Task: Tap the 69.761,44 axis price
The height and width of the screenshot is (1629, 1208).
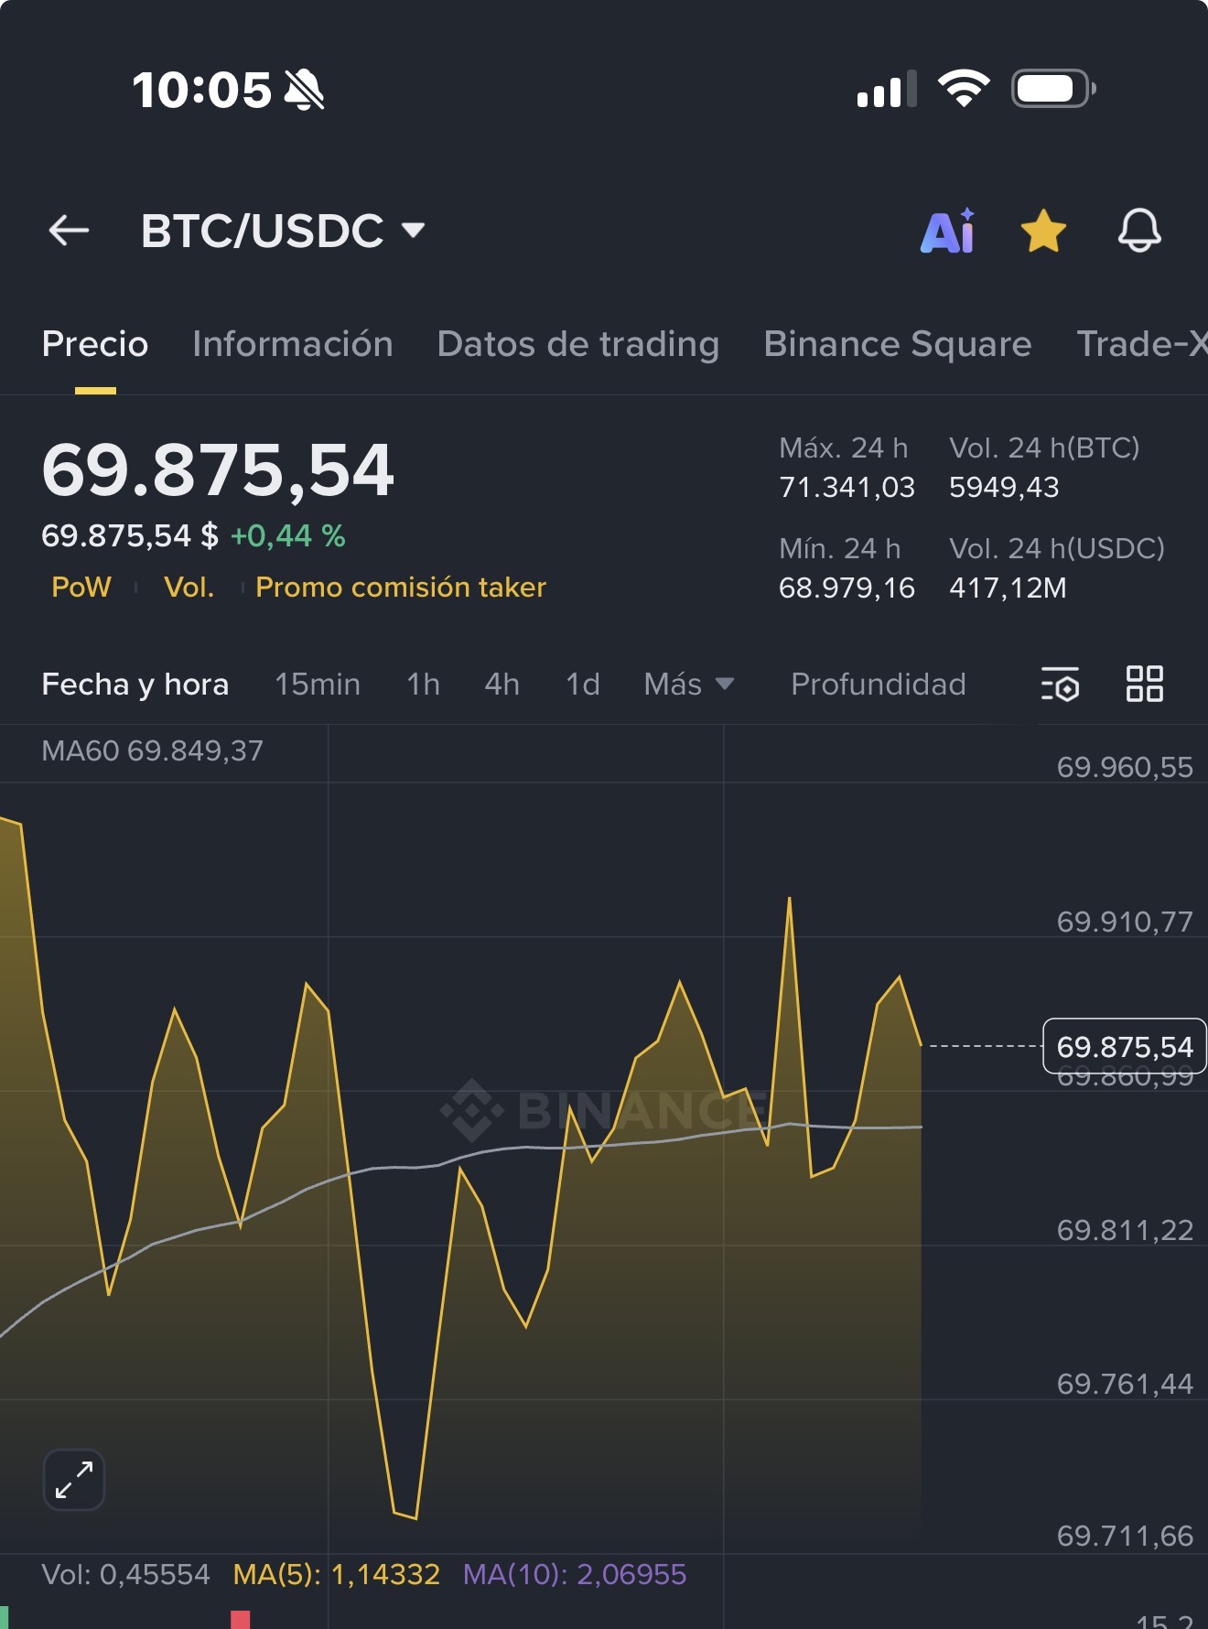Action: coord(1125,1384)
